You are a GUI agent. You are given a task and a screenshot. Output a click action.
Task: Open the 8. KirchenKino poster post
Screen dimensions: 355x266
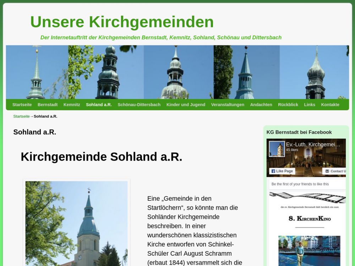point(307,227)
